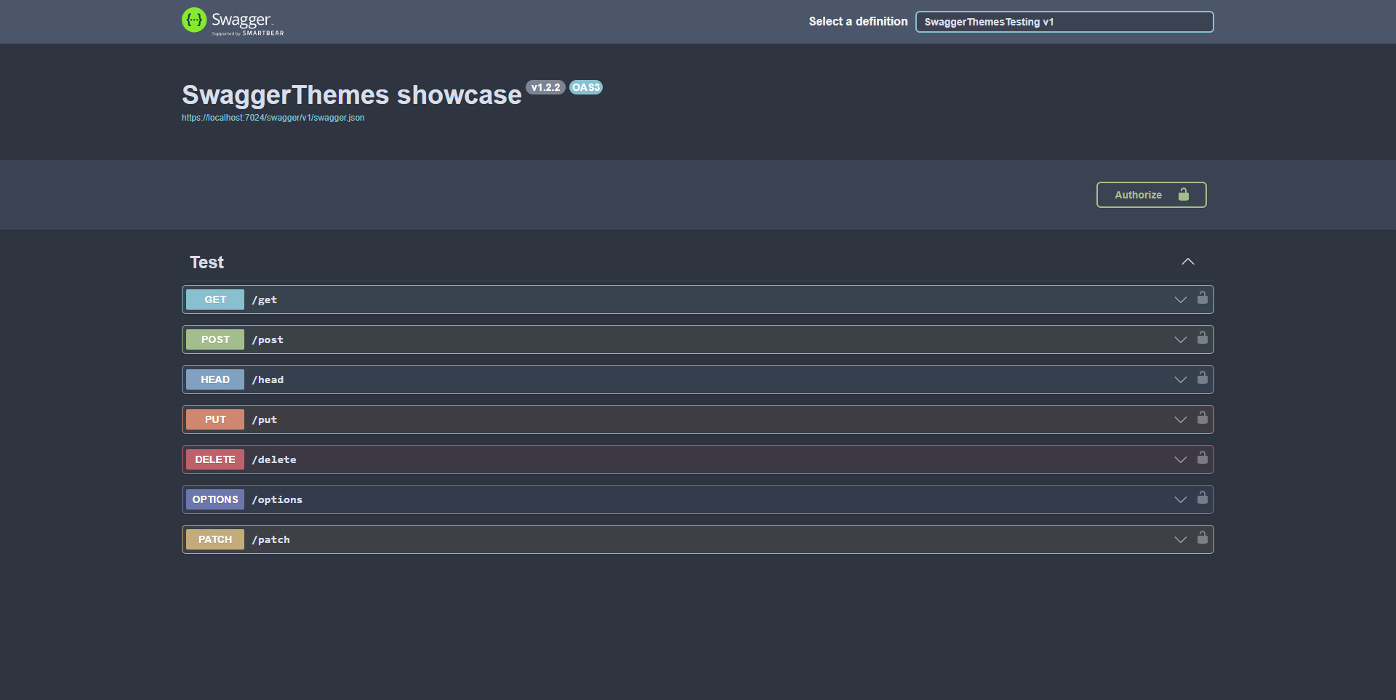
Task: Click the /delete path text
Action: [274, 459]
